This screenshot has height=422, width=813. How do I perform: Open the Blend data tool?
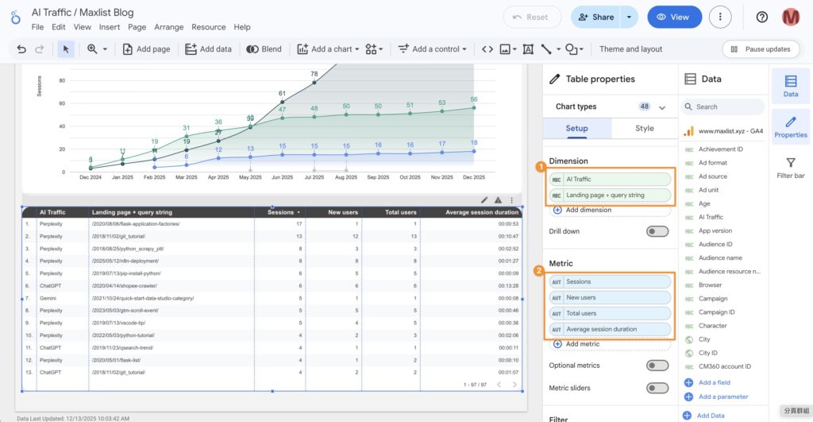[x=264, y=48]
